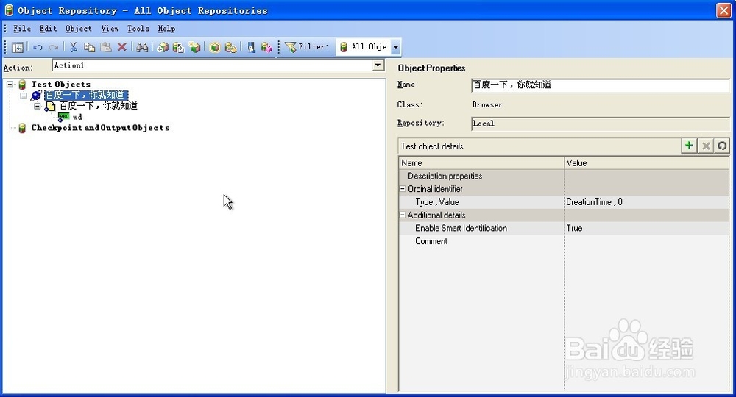This screenshot has height=397, width=736.
Task: Click the Action1 combo box text
Action: (212, 65)
